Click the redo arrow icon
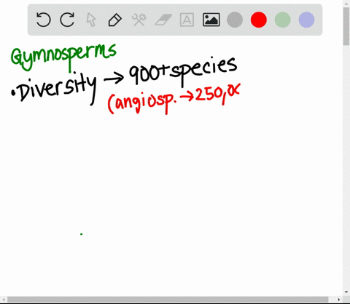 [x=67, y=20]
